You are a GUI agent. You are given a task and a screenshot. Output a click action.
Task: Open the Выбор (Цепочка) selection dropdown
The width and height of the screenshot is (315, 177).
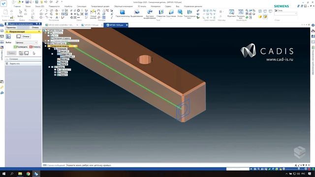[27, 43]
